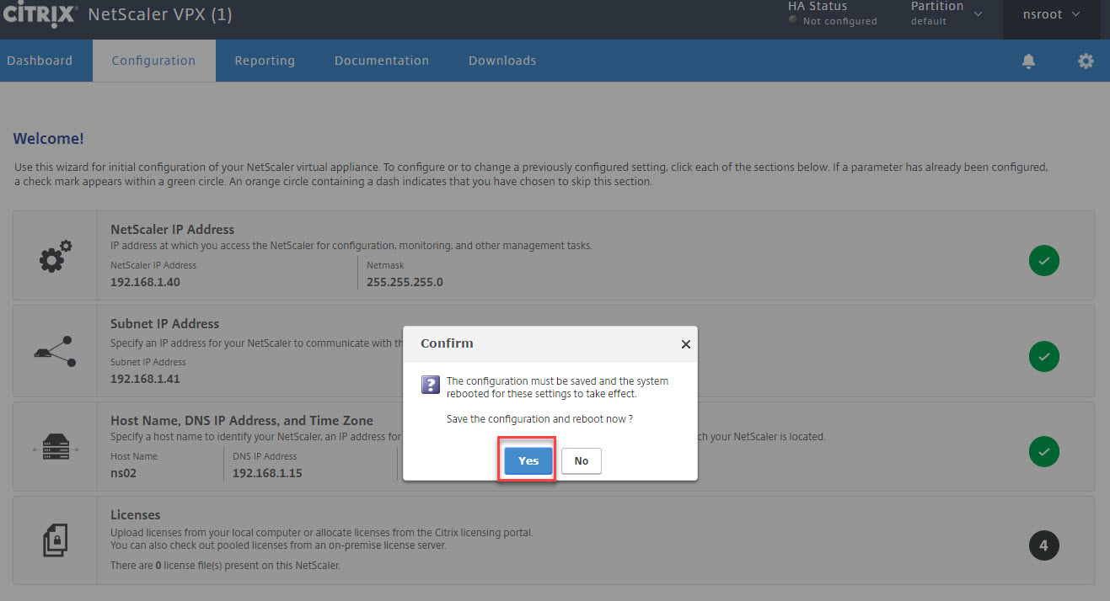Click No in the Confirm dialog
The image size is (1110, 601).
pyautogui.click(x=581, y=460)
